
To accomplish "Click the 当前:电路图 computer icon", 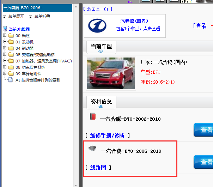I will (5, 29).
